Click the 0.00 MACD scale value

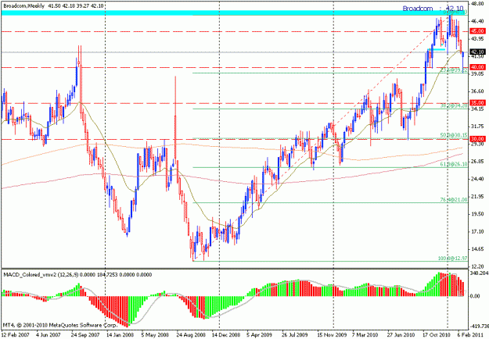476,296
